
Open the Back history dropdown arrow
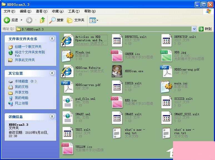click(x=21, y=20)
